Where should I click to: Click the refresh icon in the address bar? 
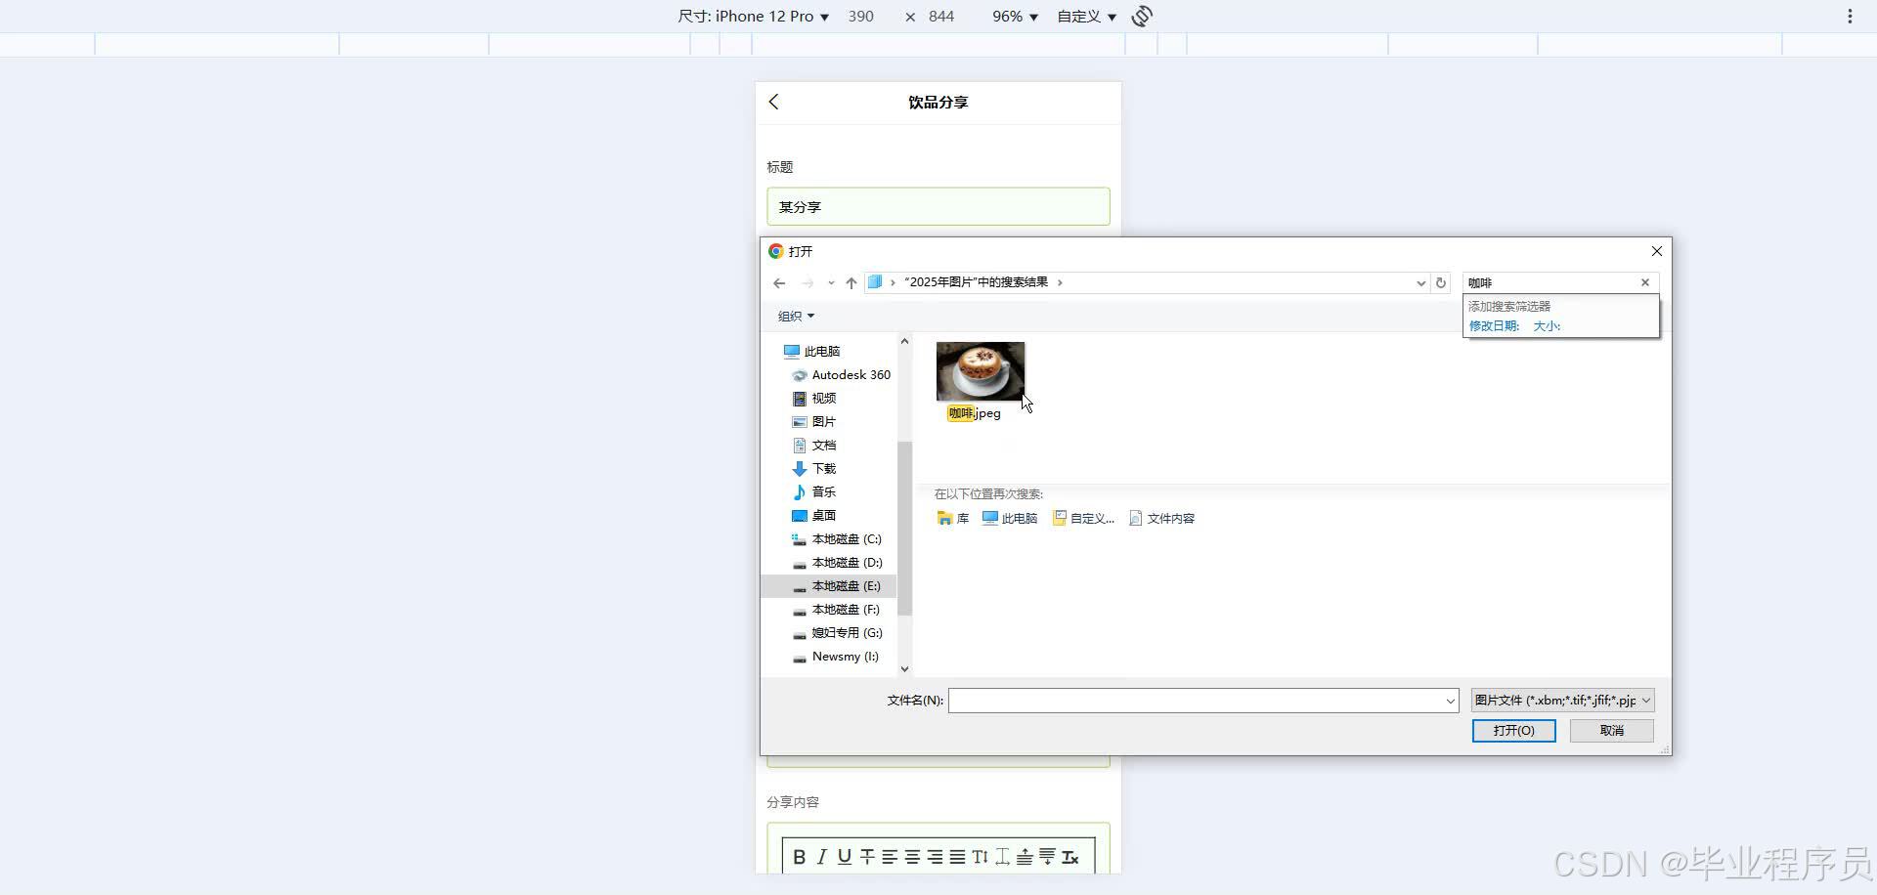[x=1441, y=282]
